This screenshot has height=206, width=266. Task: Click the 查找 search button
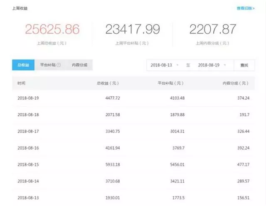click(x=244, y=65)
